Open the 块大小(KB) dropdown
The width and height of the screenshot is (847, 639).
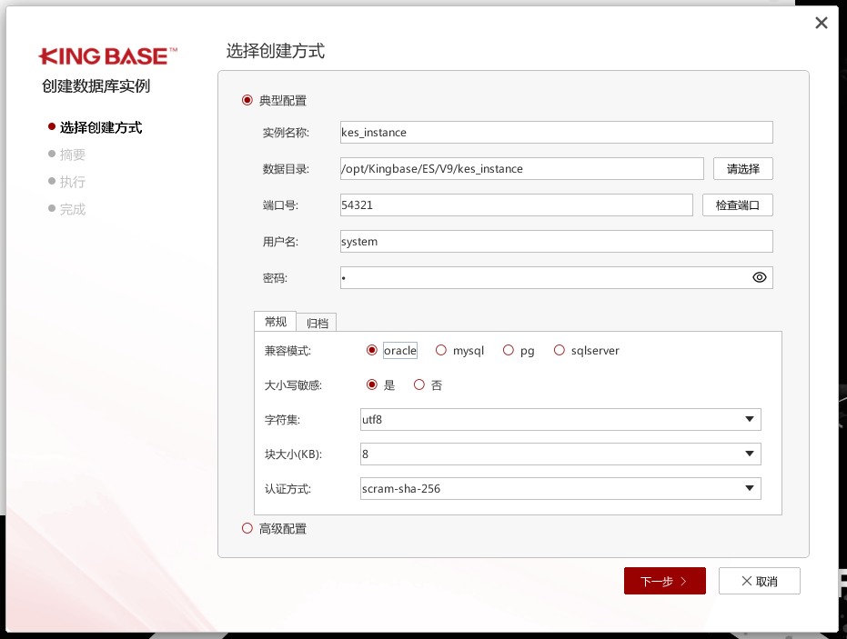coord(560,454)
